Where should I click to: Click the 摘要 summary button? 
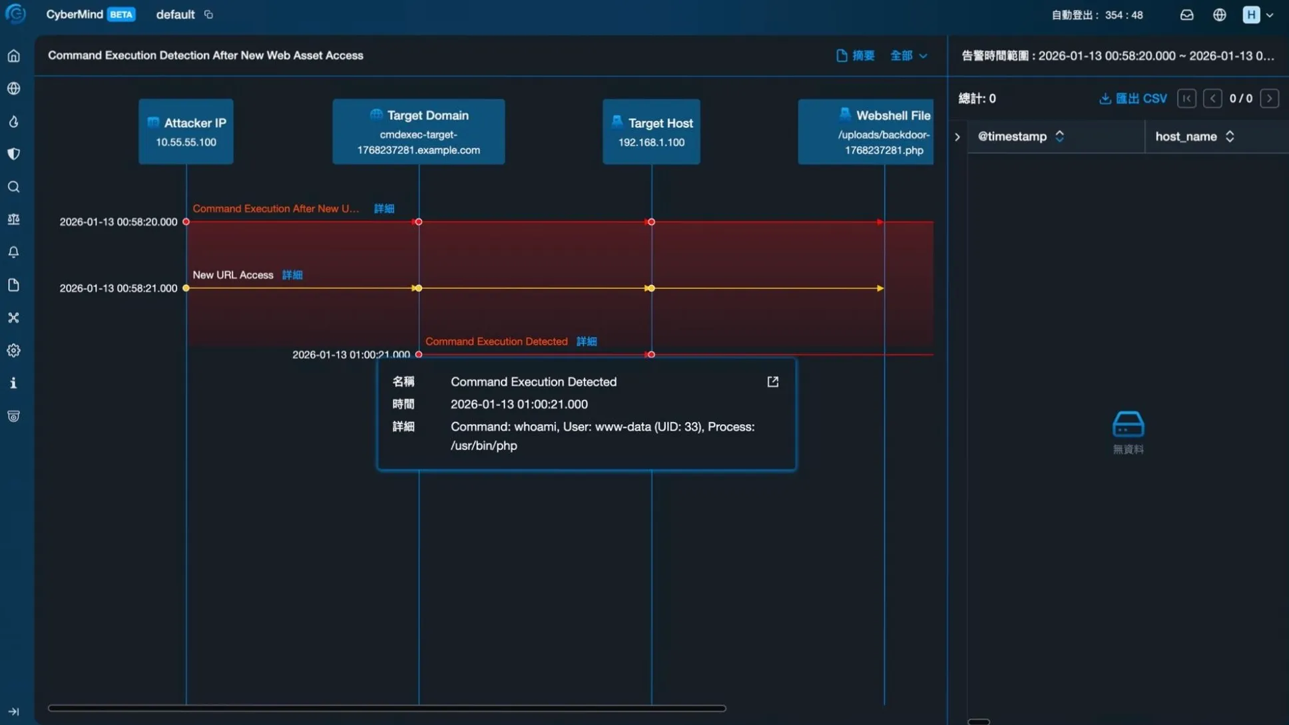coord(856,56)
